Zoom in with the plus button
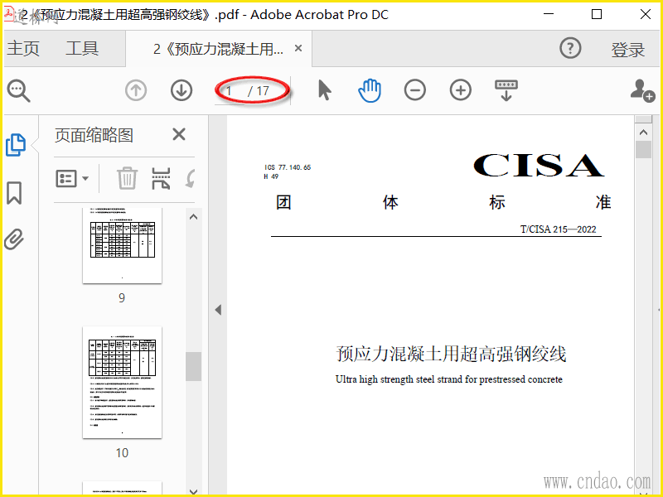This screenshot has height=497, width=663. pos(461,90)
